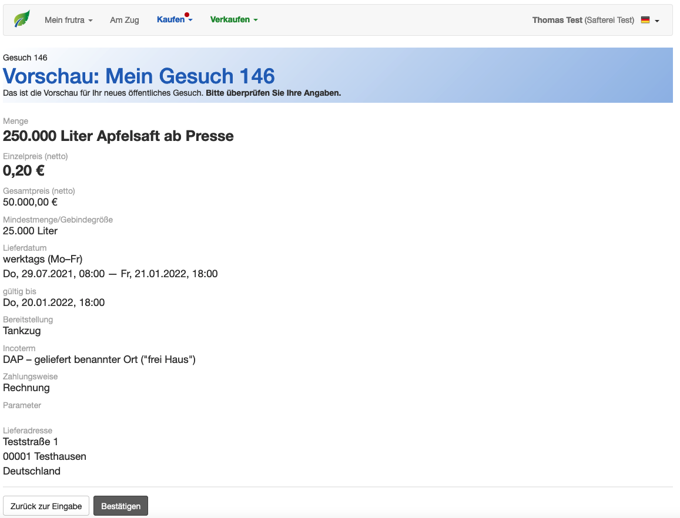
Task: Click the Vorschau: Mein Gesuch 146 heading
Action: point(139,76)
